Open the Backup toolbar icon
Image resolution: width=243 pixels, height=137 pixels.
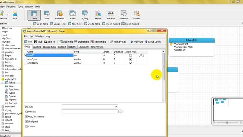(x=111, y=15)
